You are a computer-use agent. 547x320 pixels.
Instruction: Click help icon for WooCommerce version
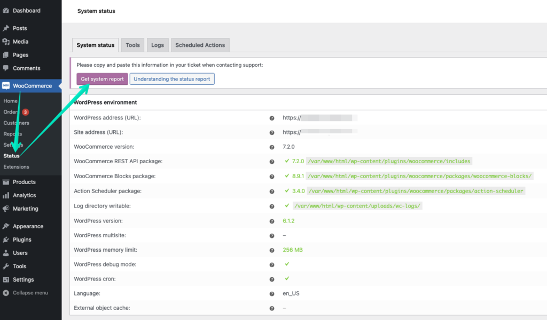272,147
